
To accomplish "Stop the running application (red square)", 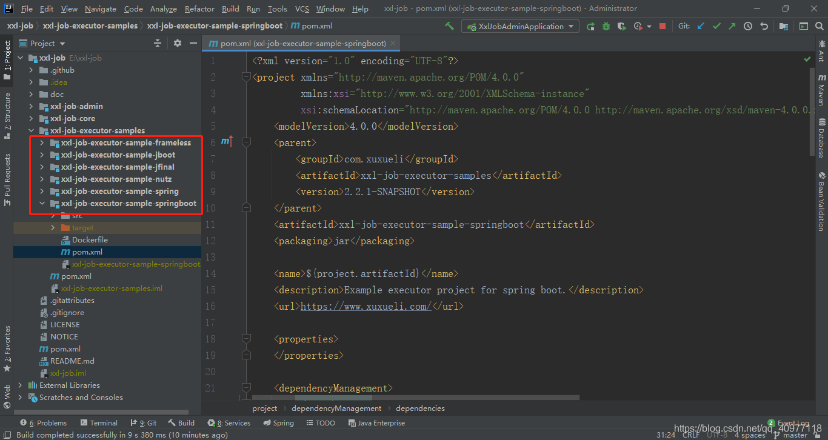I will pyautogui.click(x=663, y=26).
